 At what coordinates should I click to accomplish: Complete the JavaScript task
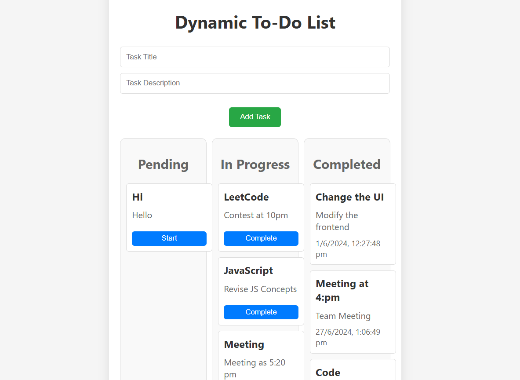click(261, 312)
